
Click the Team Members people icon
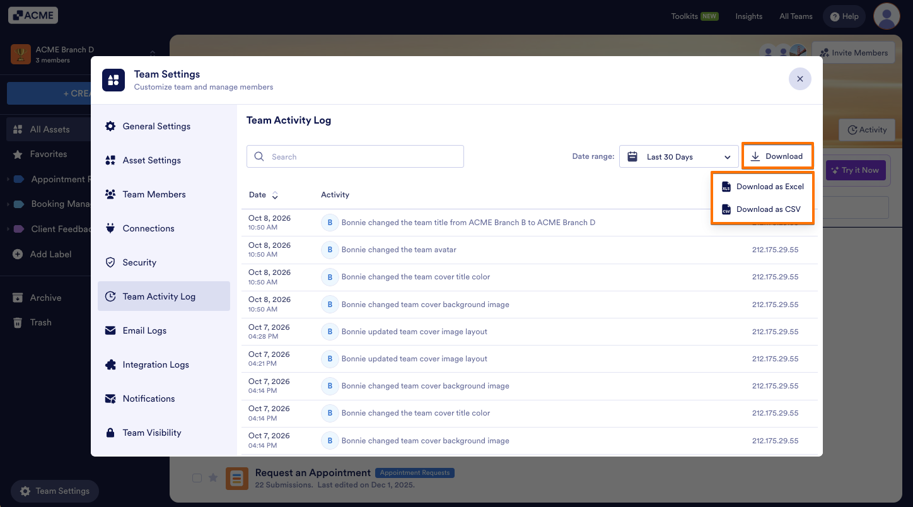[110, 194]
